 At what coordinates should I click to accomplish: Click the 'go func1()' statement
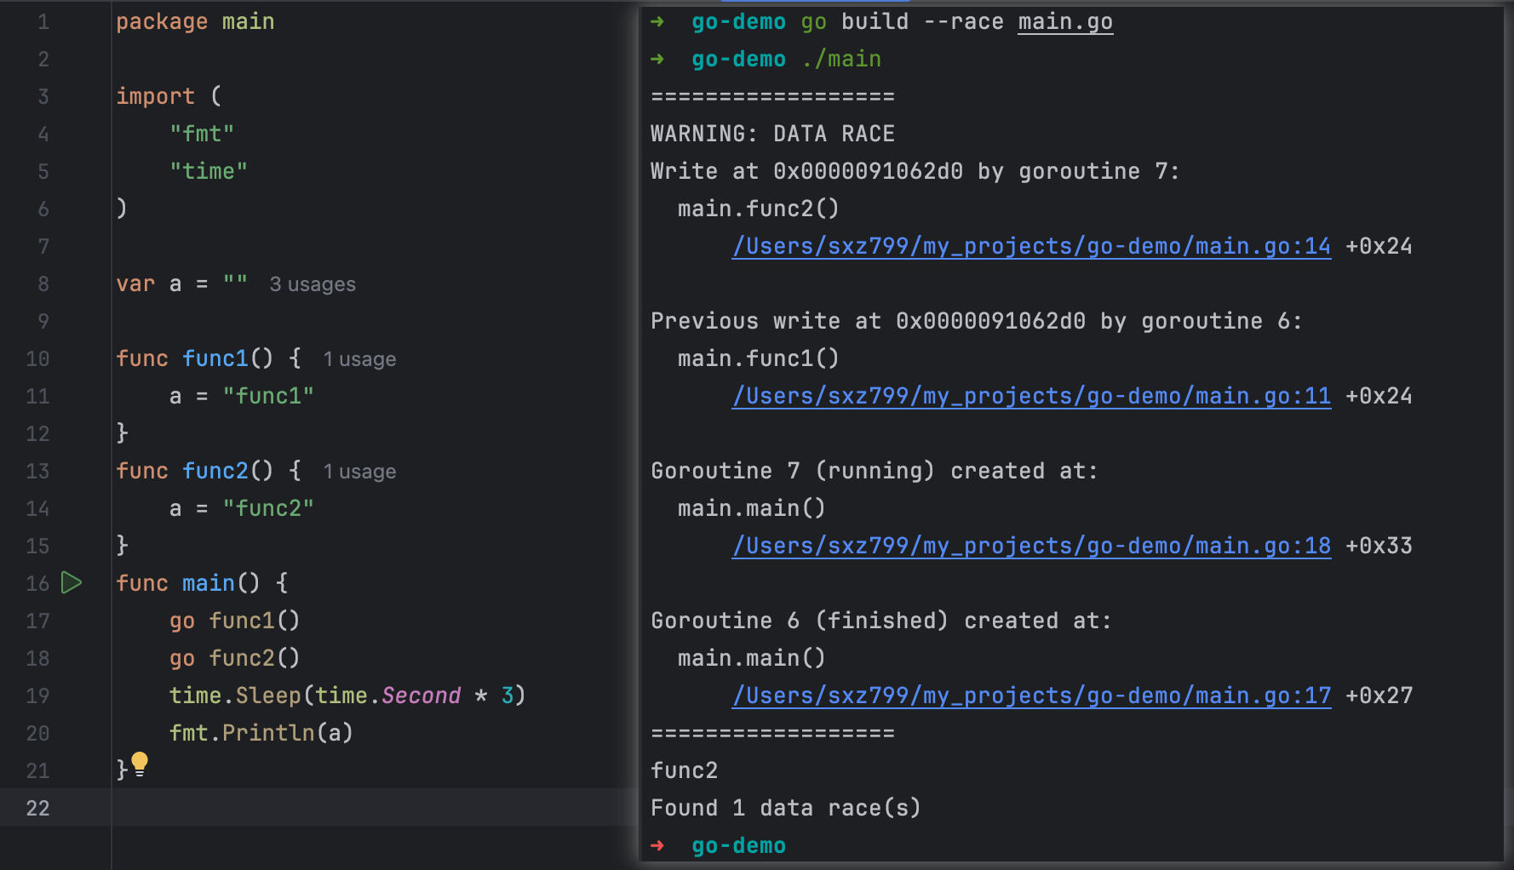[x=234, y=621]
